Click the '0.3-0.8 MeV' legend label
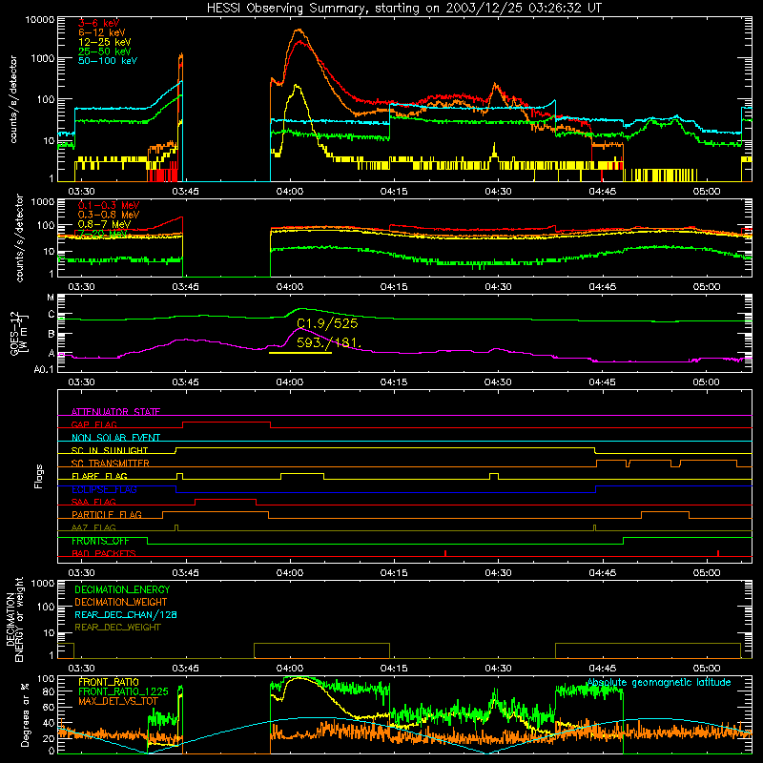Viewport: 763px width, 763px height. click(109, 216)
